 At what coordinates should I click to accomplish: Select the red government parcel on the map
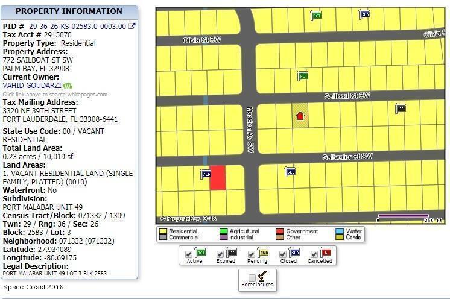pyautogui.click(x=218, y=178)
